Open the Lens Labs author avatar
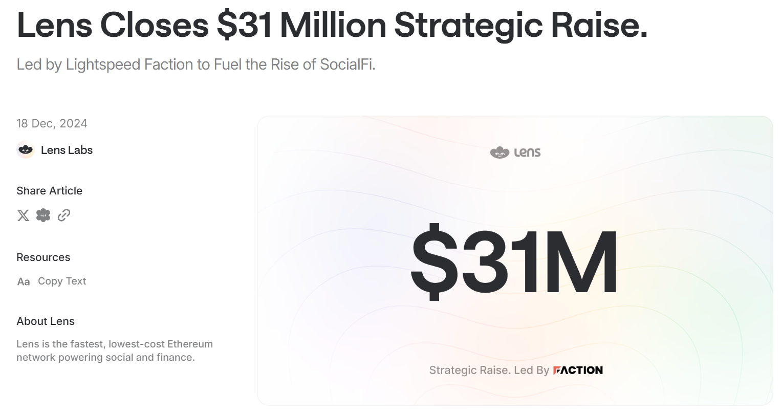Image resolution: width=782 pixels, height=415 pixels. (x=26, y=150)
